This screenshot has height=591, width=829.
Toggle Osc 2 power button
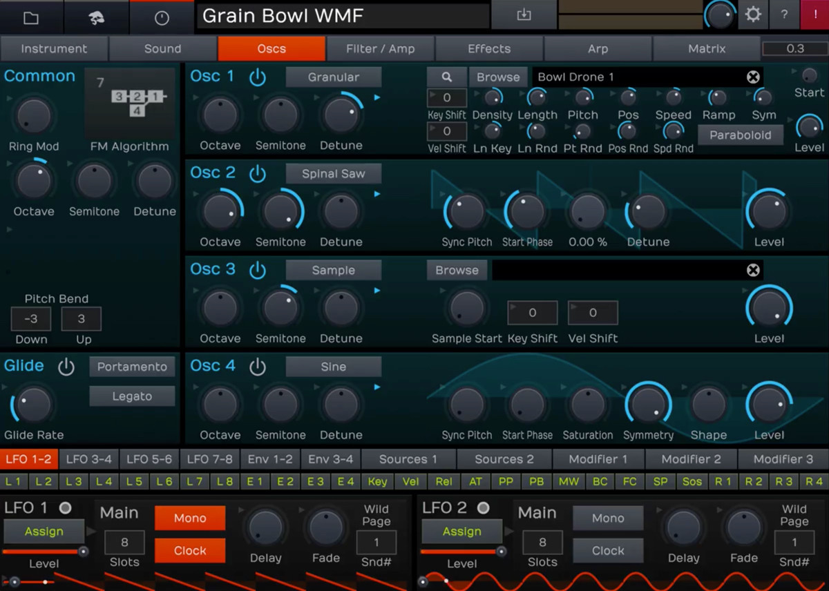[258, 174]
